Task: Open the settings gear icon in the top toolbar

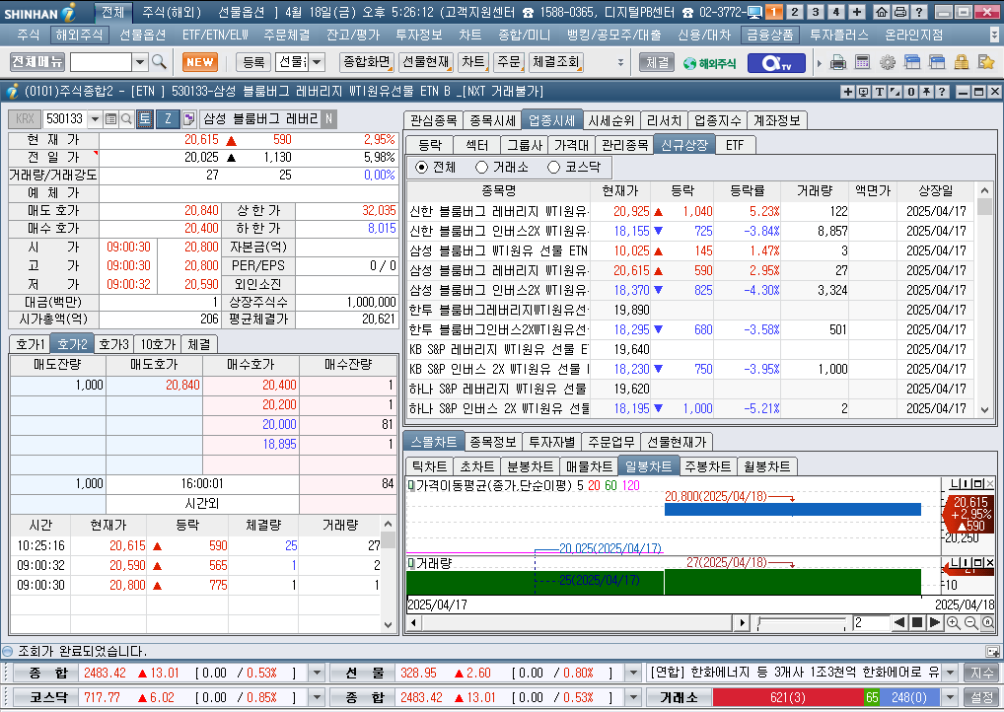Action: (888, 62)
